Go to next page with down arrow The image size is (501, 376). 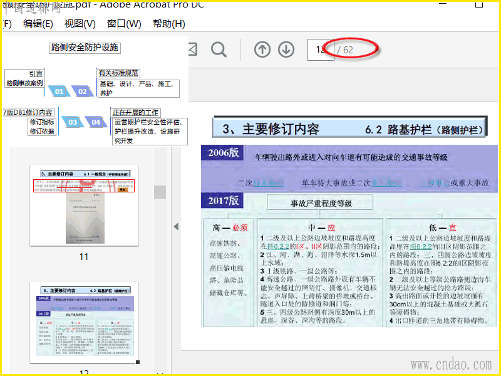pos(286,50)
